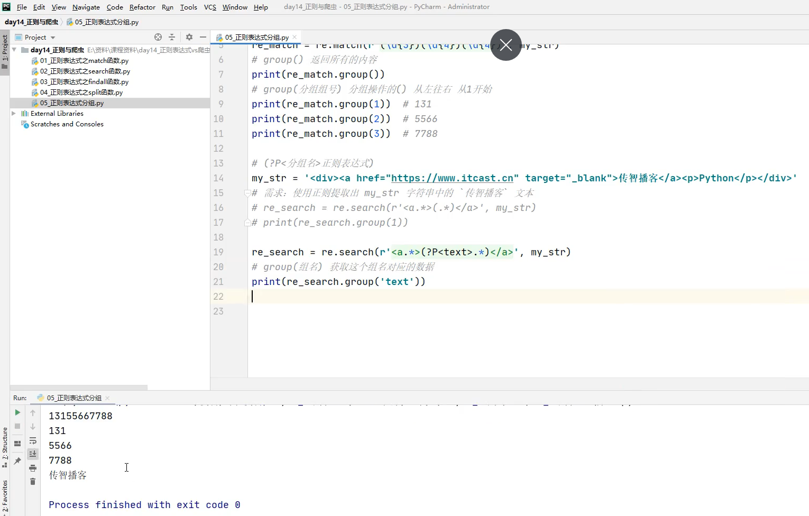Click the Rerun green play icon
Image resolution: width=809 pixels, height=516 pixels.
pyautogui.click(x=17, y=412)
